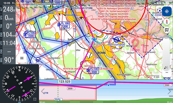Tap the BONN city label
Screen dimensions: 173x103
pyautogui.click(x=101, y=53)
